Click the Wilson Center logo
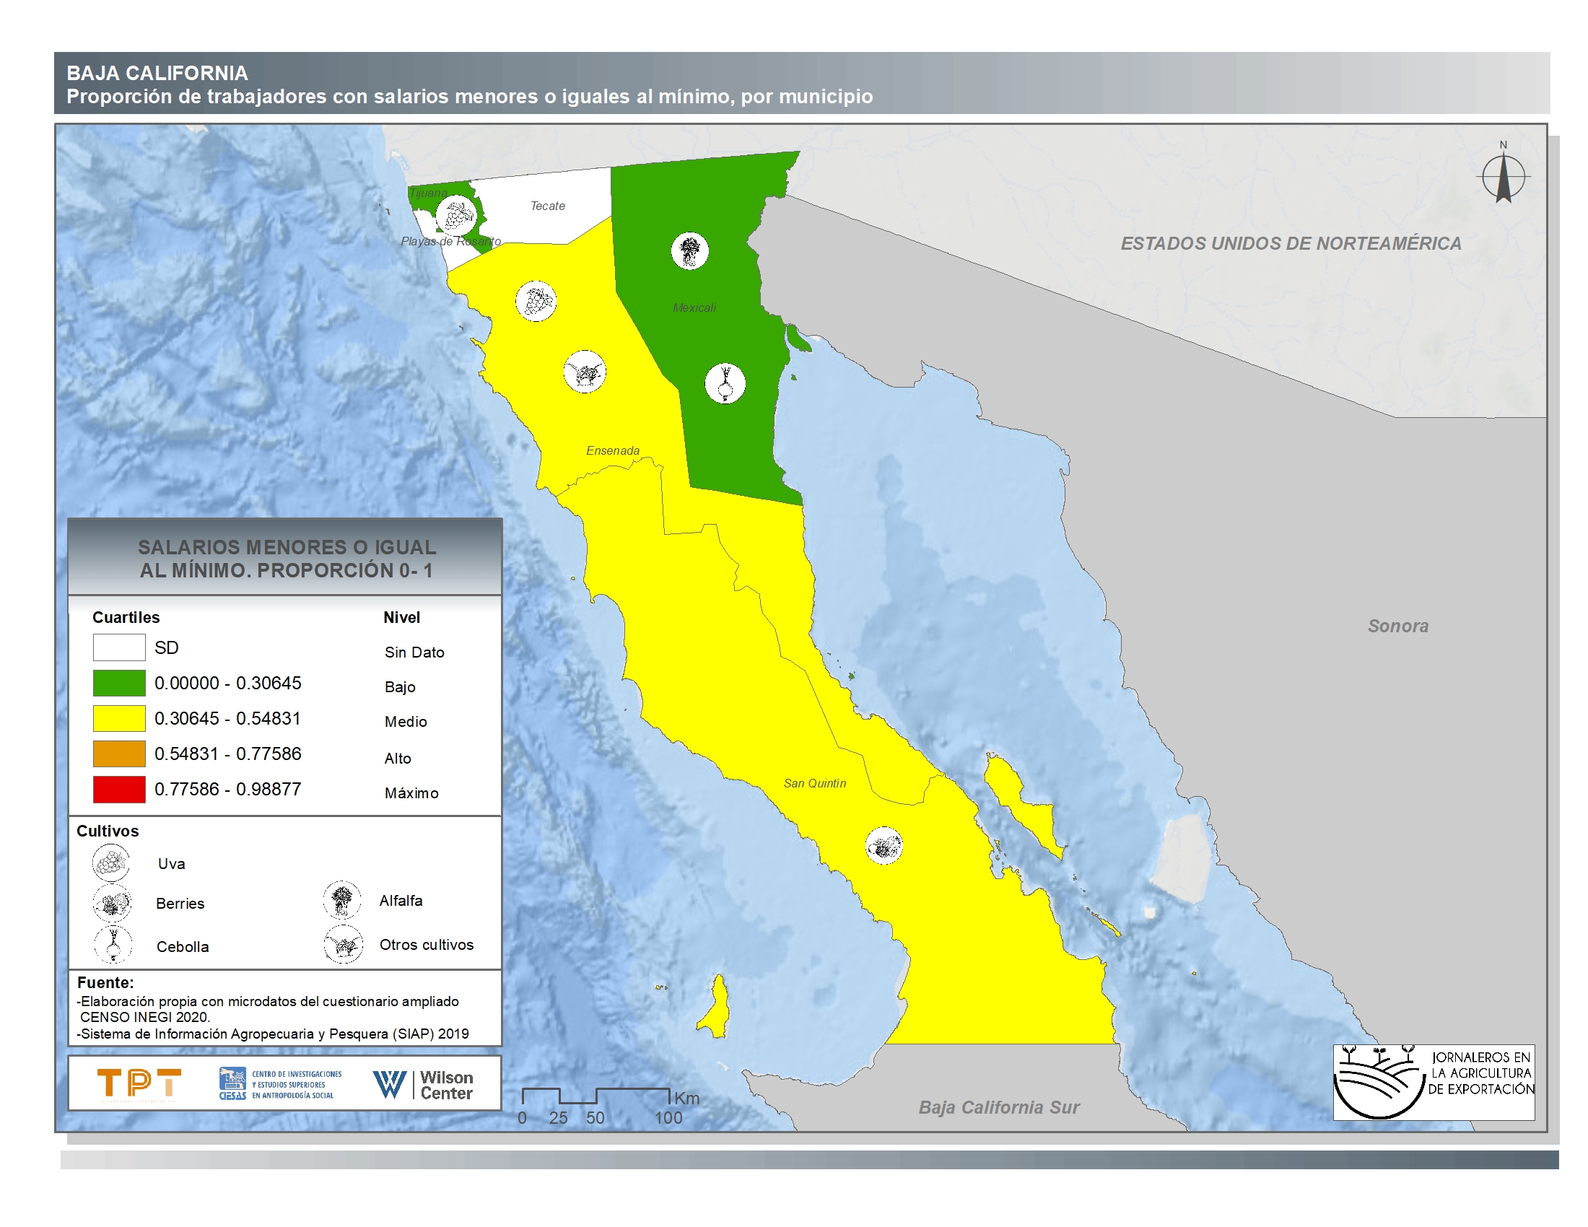This screenshot has width=1588, height=1227. point(422,1085)
